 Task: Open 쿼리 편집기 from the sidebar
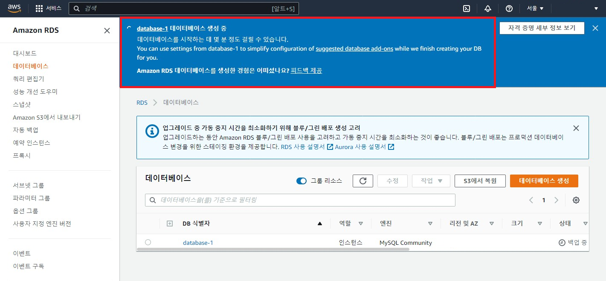29,79
